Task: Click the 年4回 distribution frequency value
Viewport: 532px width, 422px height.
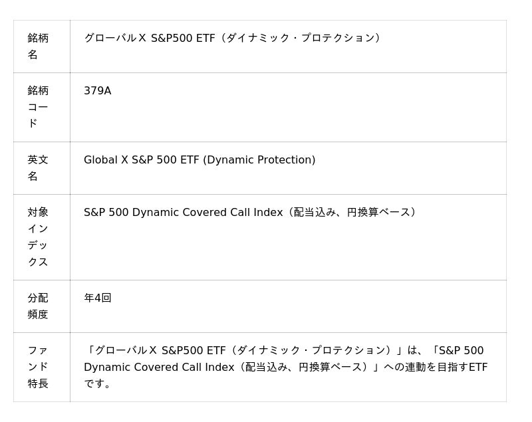Action: 98,298
